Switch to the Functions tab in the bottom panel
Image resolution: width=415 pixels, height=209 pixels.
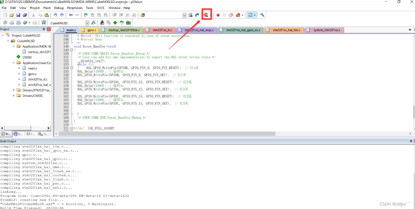click(x=30, y=134)
